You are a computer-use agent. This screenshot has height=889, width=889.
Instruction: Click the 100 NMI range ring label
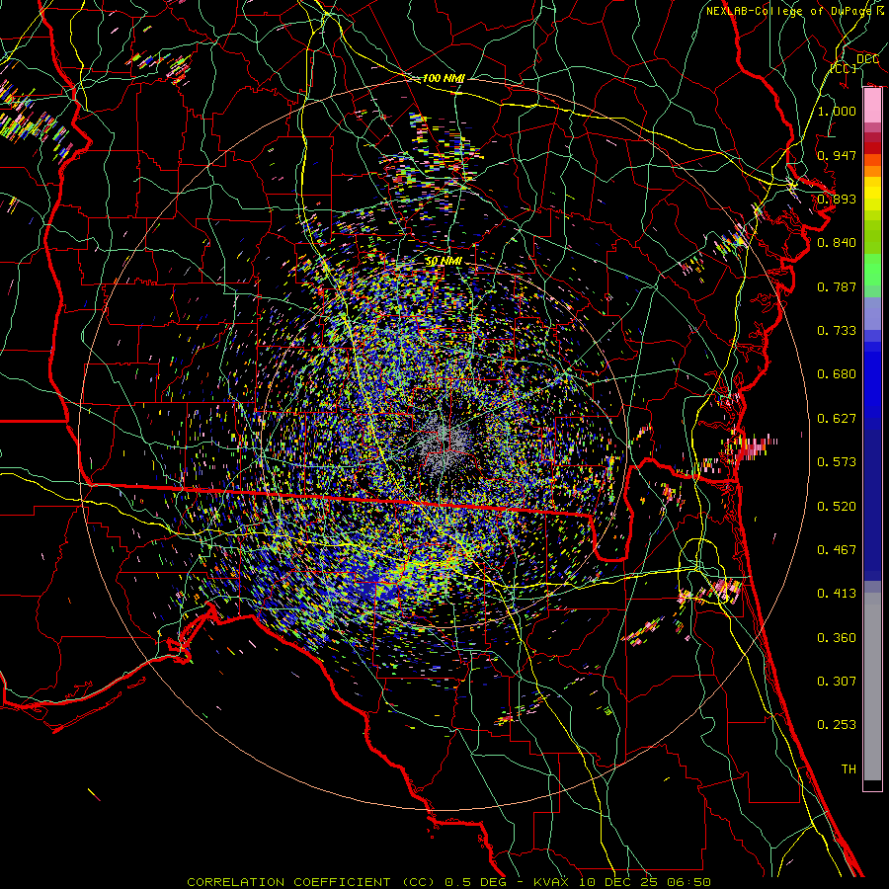443,78
